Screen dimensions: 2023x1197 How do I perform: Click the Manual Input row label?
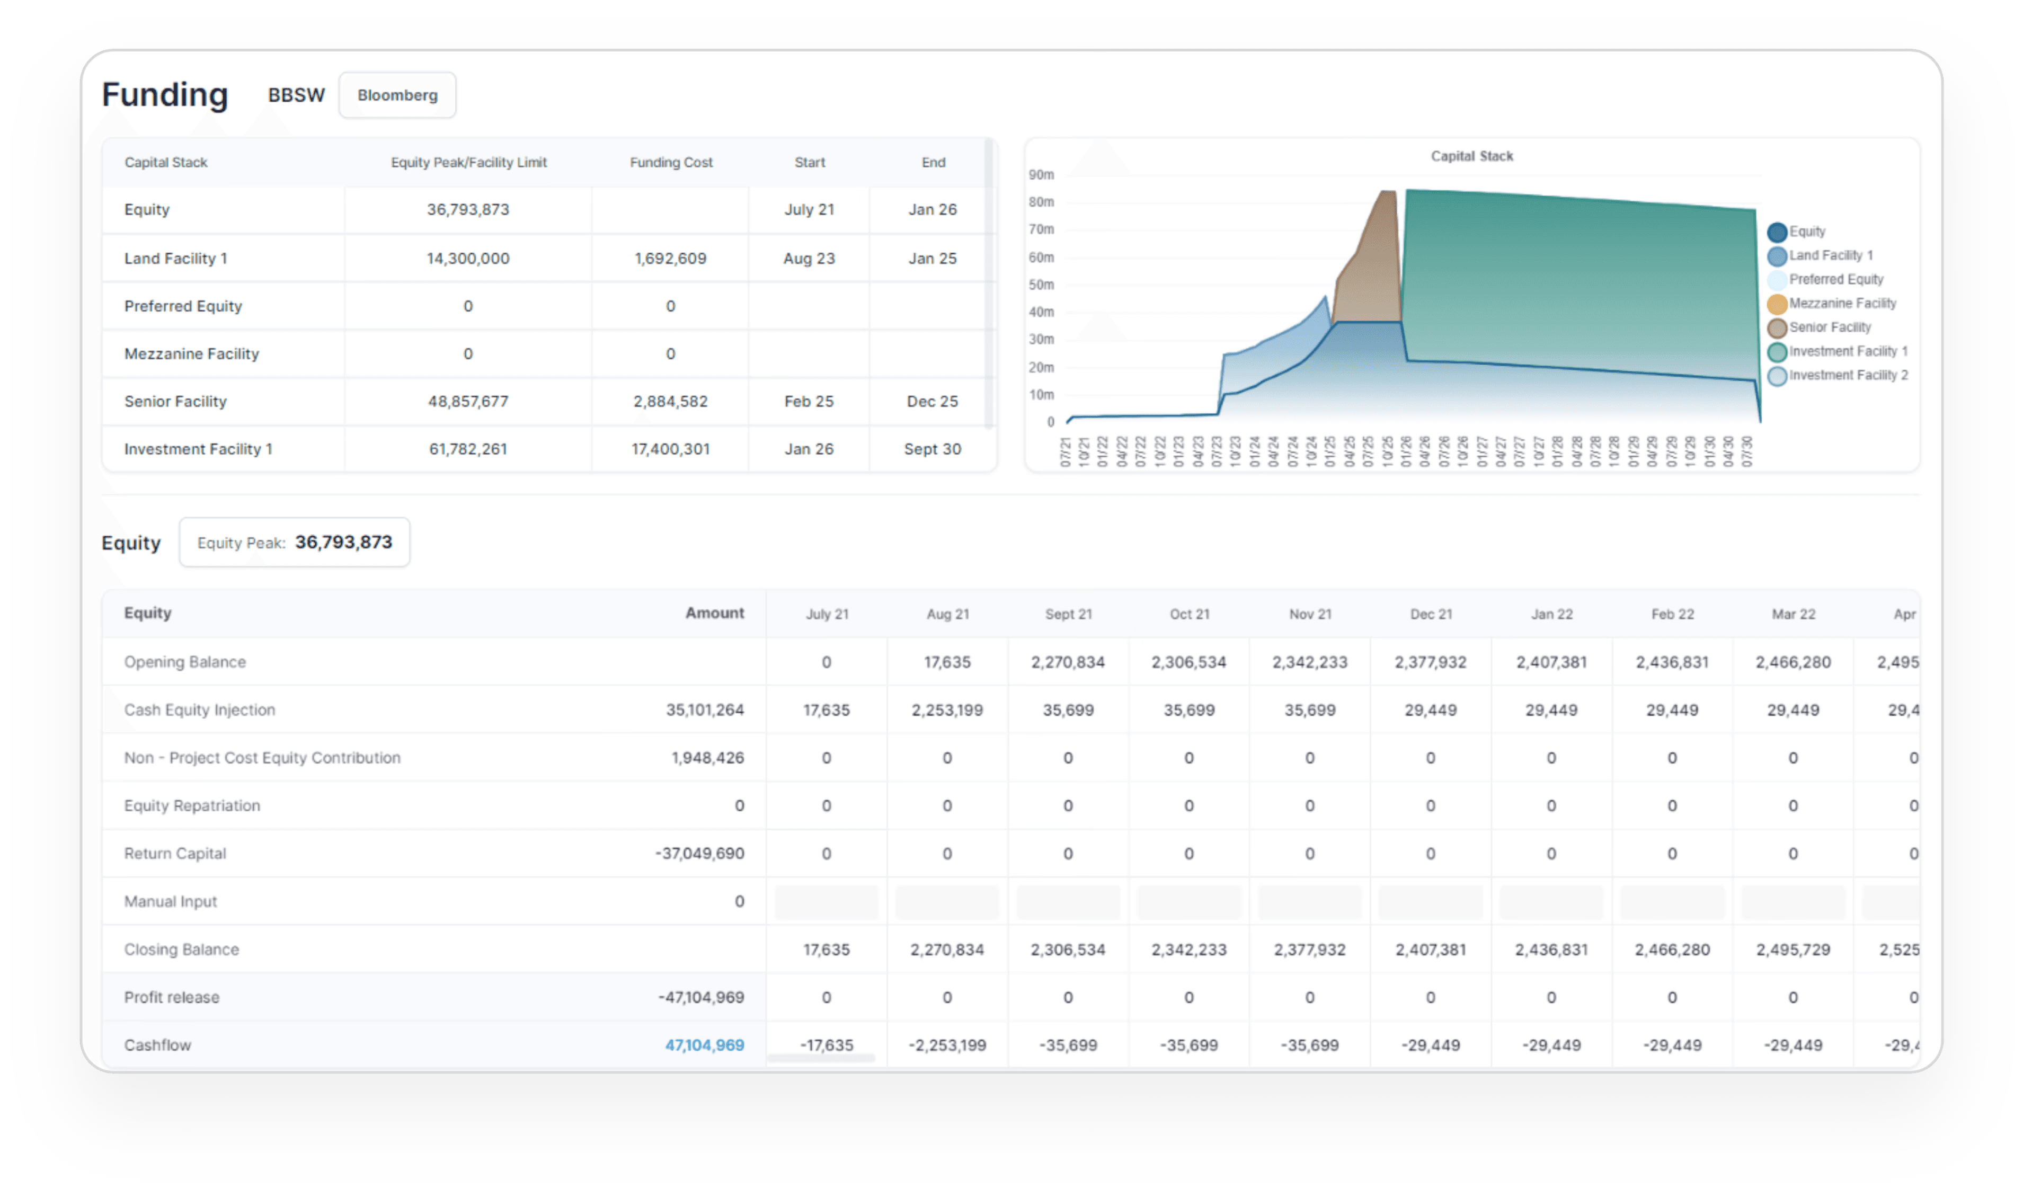(170, 901)
